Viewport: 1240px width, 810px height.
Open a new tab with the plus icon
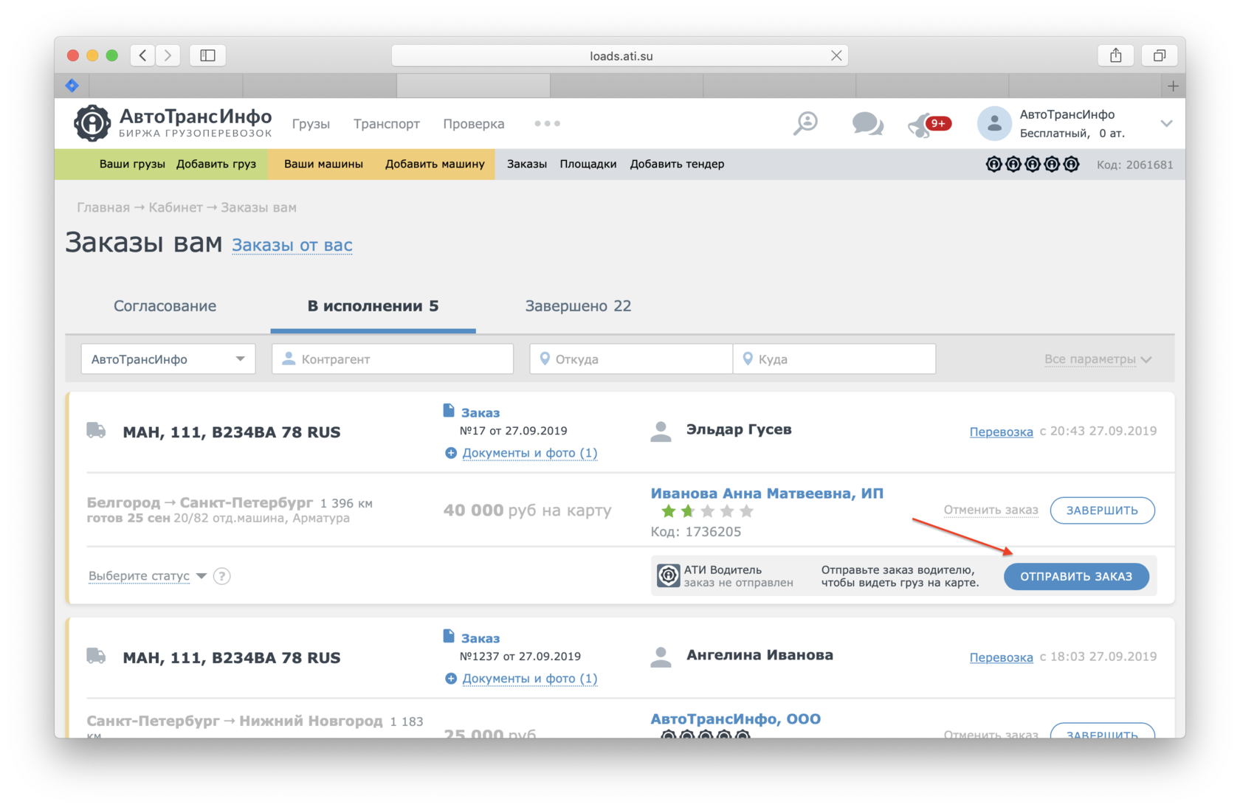[1173, 86]
